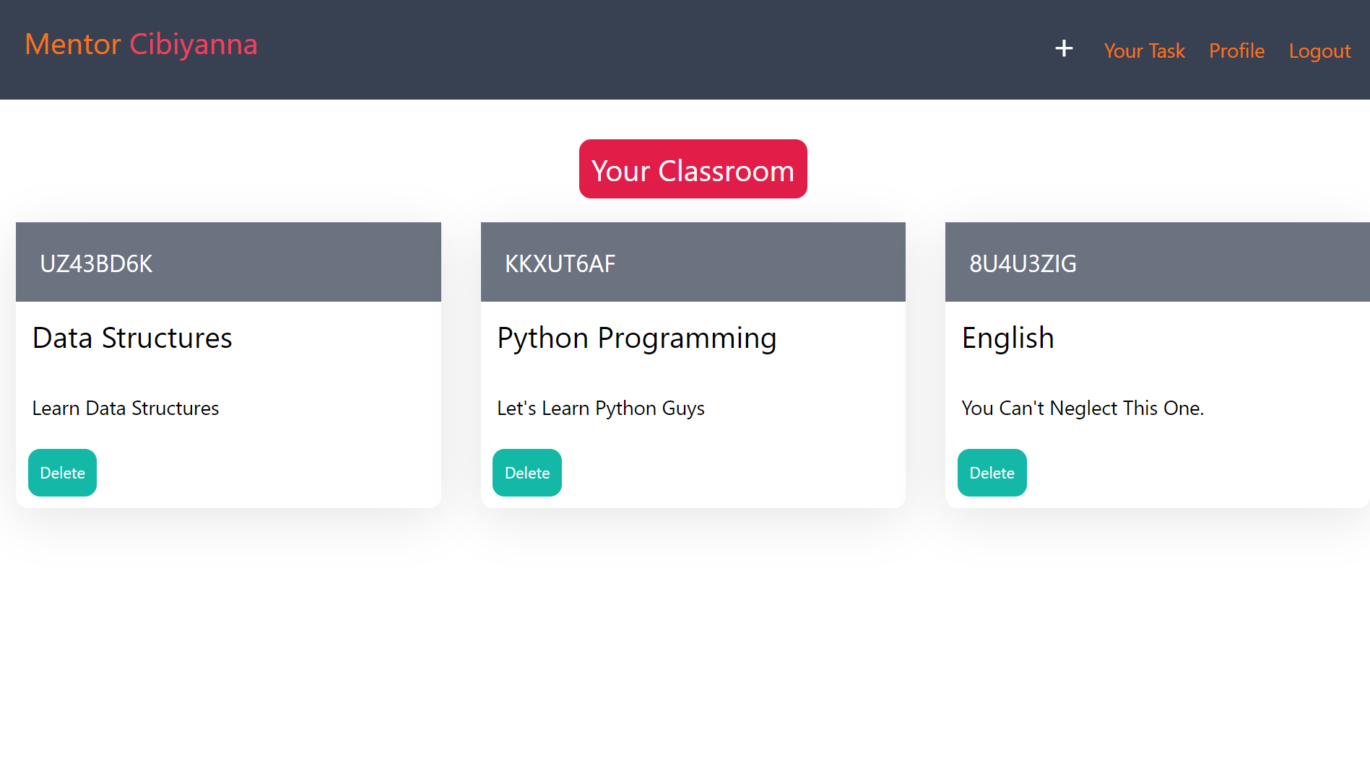This screenshot has width=1370, height=778.
Task: Delete the Python Programming classroom
Action: click(527, 473)
